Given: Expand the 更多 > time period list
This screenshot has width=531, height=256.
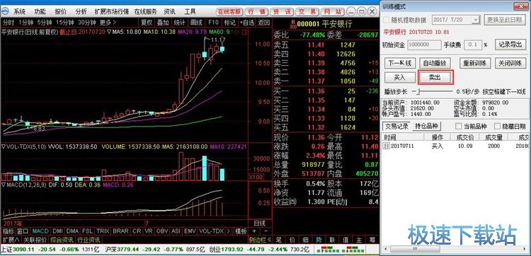Looking at the screenshot, I should pyautogui.click(x=108, y=23).
